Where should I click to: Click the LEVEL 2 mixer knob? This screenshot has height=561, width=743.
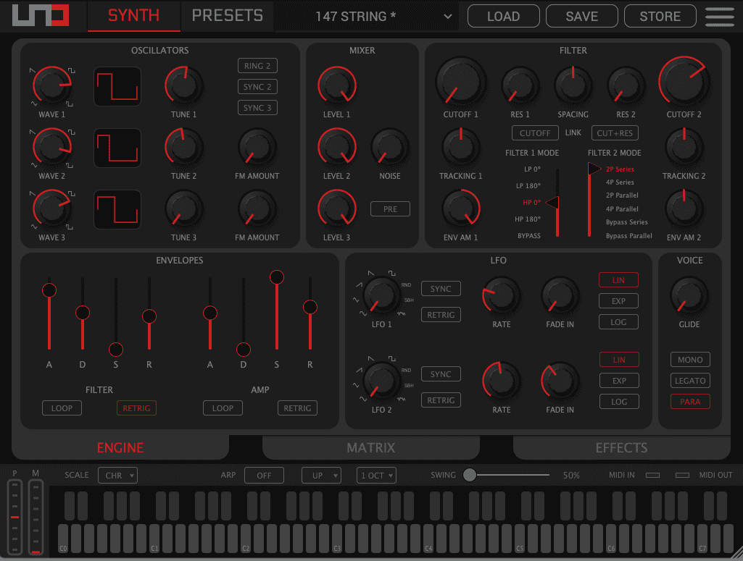click(x=337, y=147)
